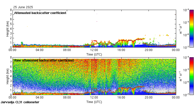Click inside the raw attenuated backscatter heatmap

(x=94, y=76)
